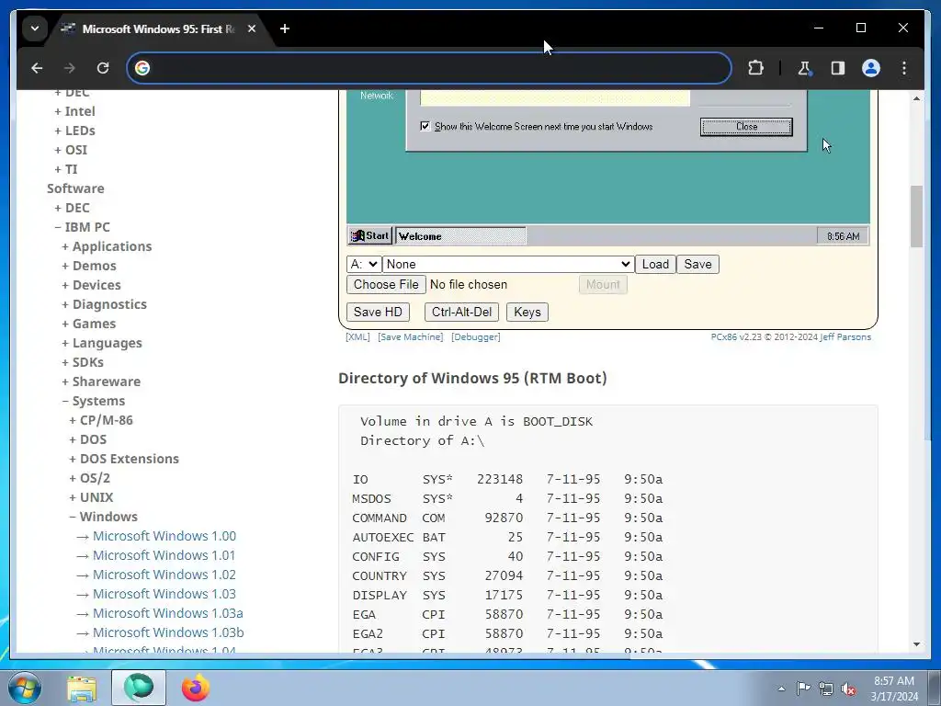Screen dimensions: 941x706
Task: Toggle the browser side panel icon
Action: coord(838,68)
